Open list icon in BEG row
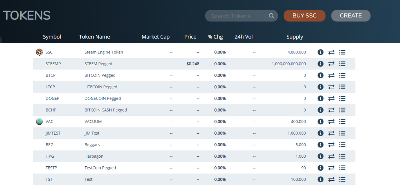This screenshot has height=185, width=400. point(342,145)
